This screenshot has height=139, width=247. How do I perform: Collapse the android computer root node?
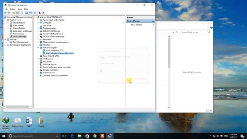[35, 17]
